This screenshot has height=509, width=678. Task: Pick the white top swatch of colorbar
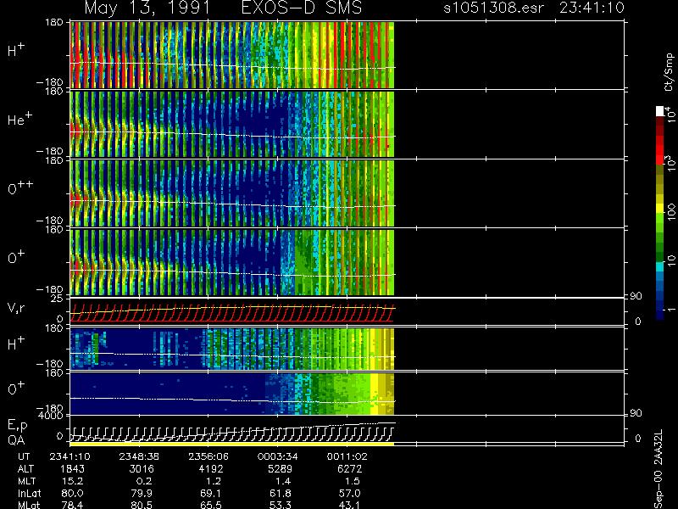[660, 111]
